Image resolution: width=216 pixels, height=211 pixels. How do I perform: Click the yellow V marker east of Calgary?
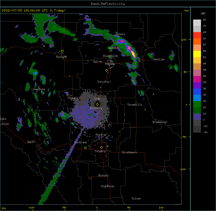pyautogui.click(x=107, y=146)
